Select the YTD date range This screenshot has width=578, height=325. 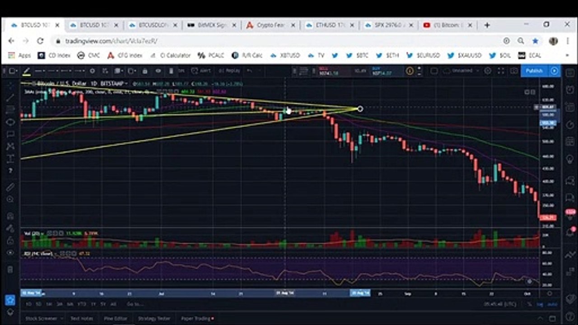(x=82, y=304)
